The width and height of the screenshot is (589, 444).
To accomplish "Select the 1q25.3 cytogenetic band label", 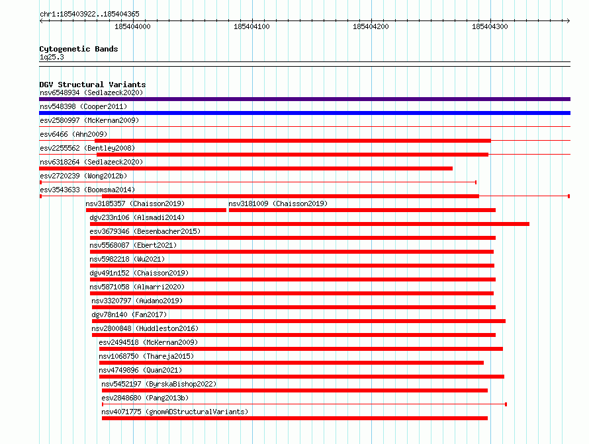I will click(x=52, y=57).
